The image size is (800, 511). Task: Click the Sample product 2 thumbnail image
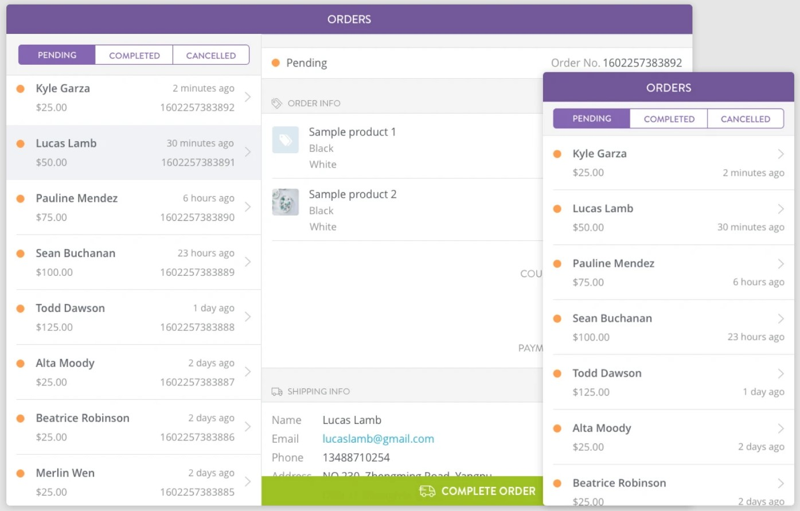(x=286, y=202)
